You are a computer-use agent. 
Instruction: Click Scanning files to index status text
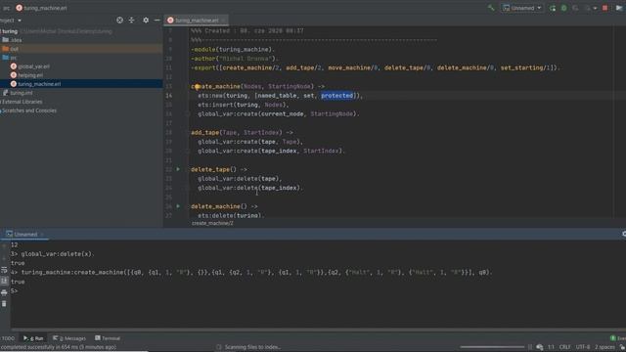[x=252, y=347]
